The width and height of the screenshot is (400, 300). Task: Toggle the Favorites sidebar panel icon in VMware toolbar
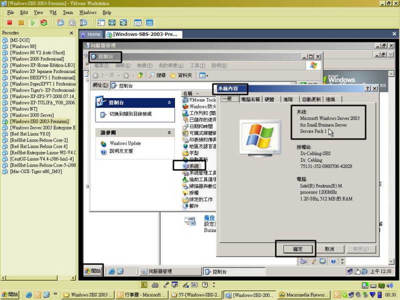tap(101, 22)
